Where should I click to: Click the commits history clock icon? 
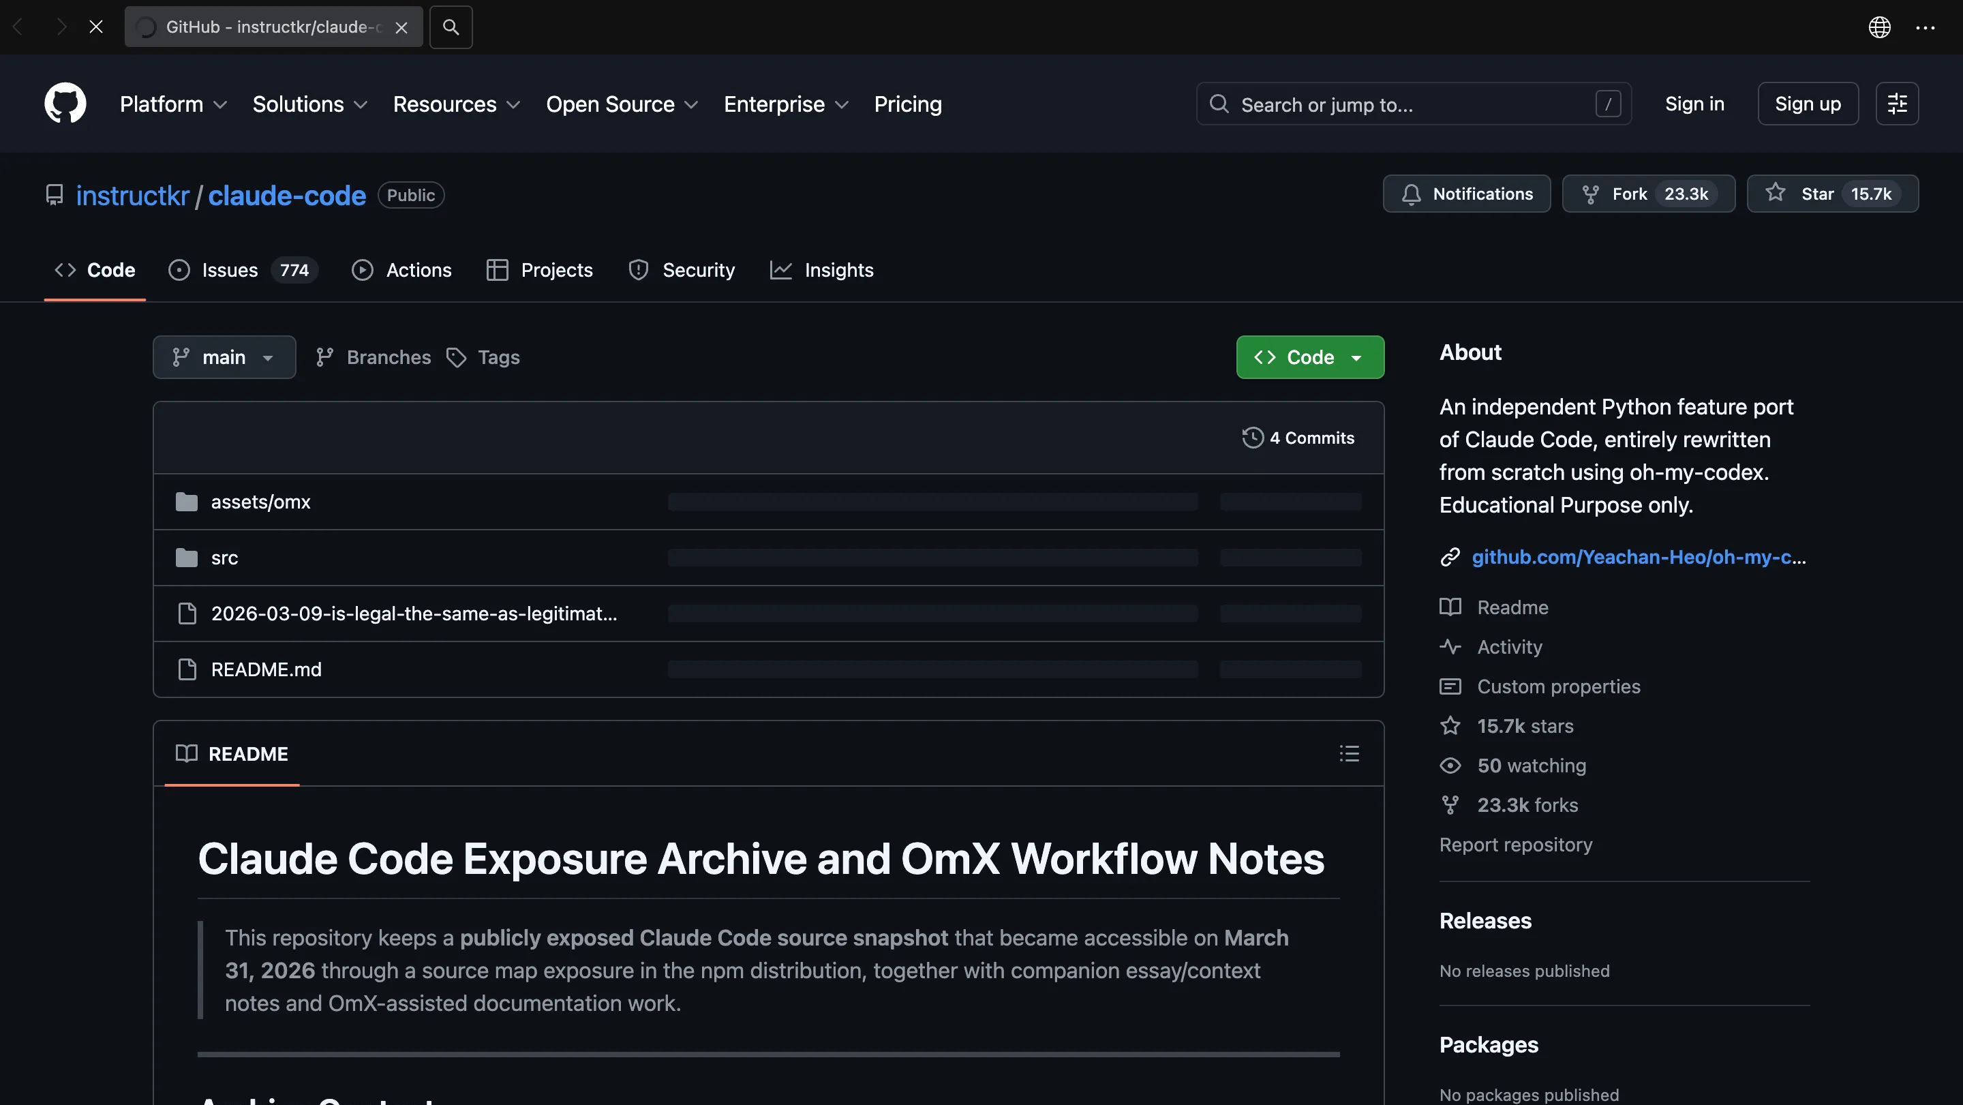pyautogui.click(x=1253, y=438)
